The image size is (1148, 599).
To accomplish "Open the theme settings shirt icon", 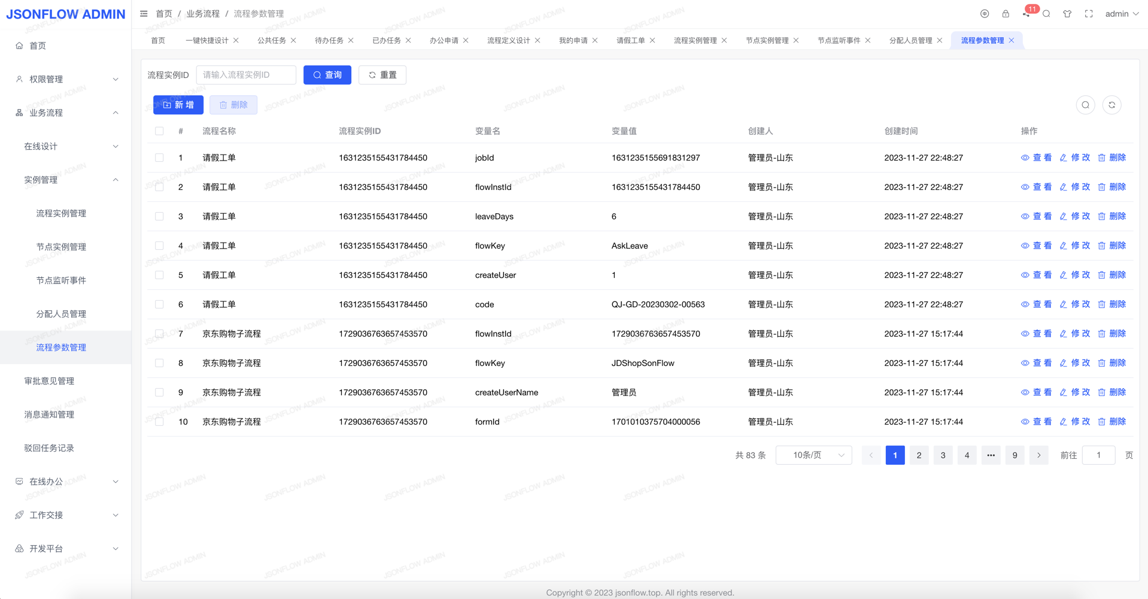I will tap(1067, 14).
